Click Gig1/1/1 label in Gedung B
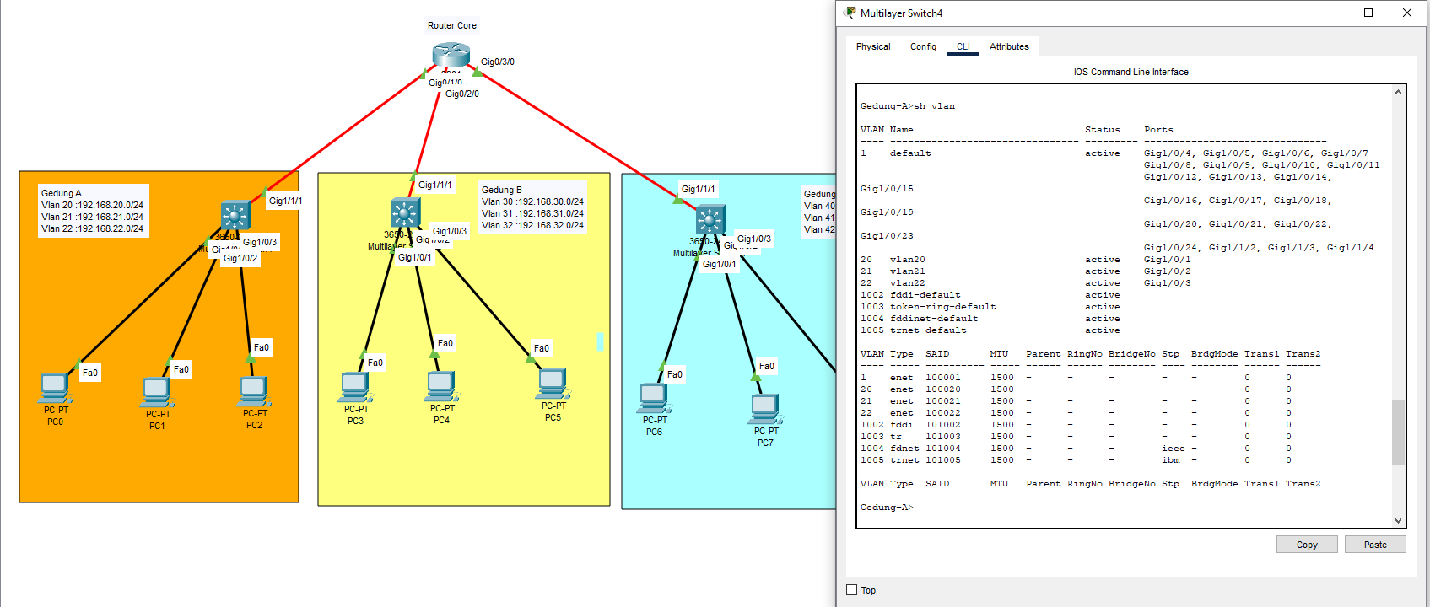 pos(435,185)
